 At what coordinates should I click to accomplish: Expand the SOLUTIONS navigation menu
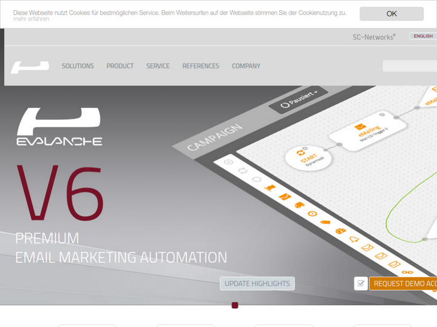click(78, 66)
